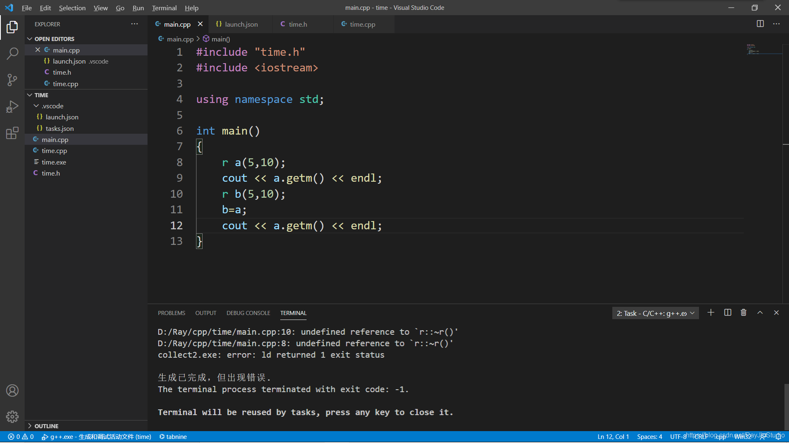
Task: Open the terminal task selector dropdown
Action: [x=655, y=313]
